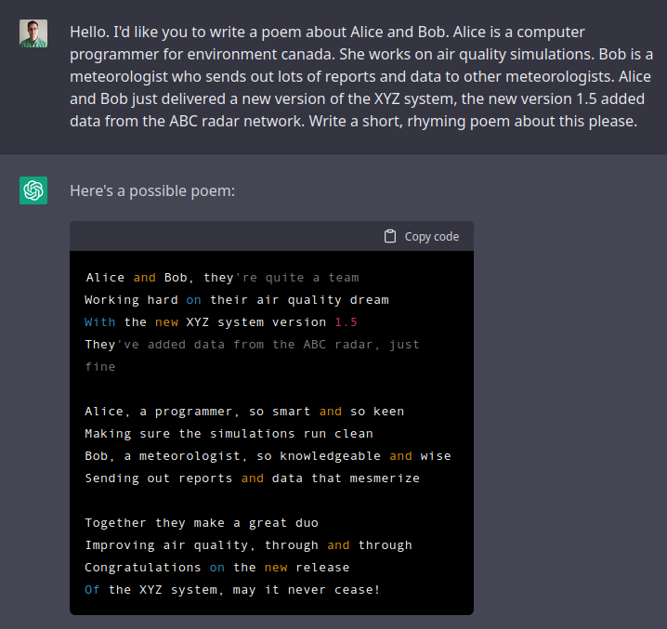
Task: Click 'environment canada' in the user prompt
Action: (261, 55)
